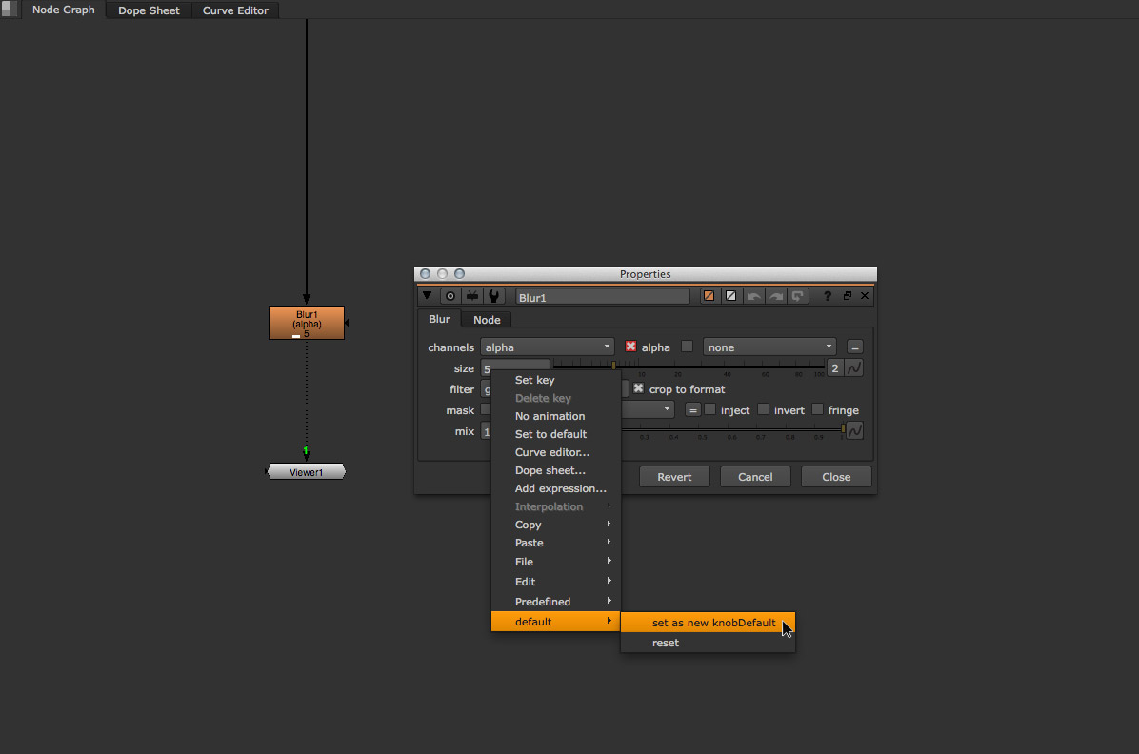This screenshot has height=754, width=1139.
Task: Click the Revert button
Action: click(x=674, y=477)
